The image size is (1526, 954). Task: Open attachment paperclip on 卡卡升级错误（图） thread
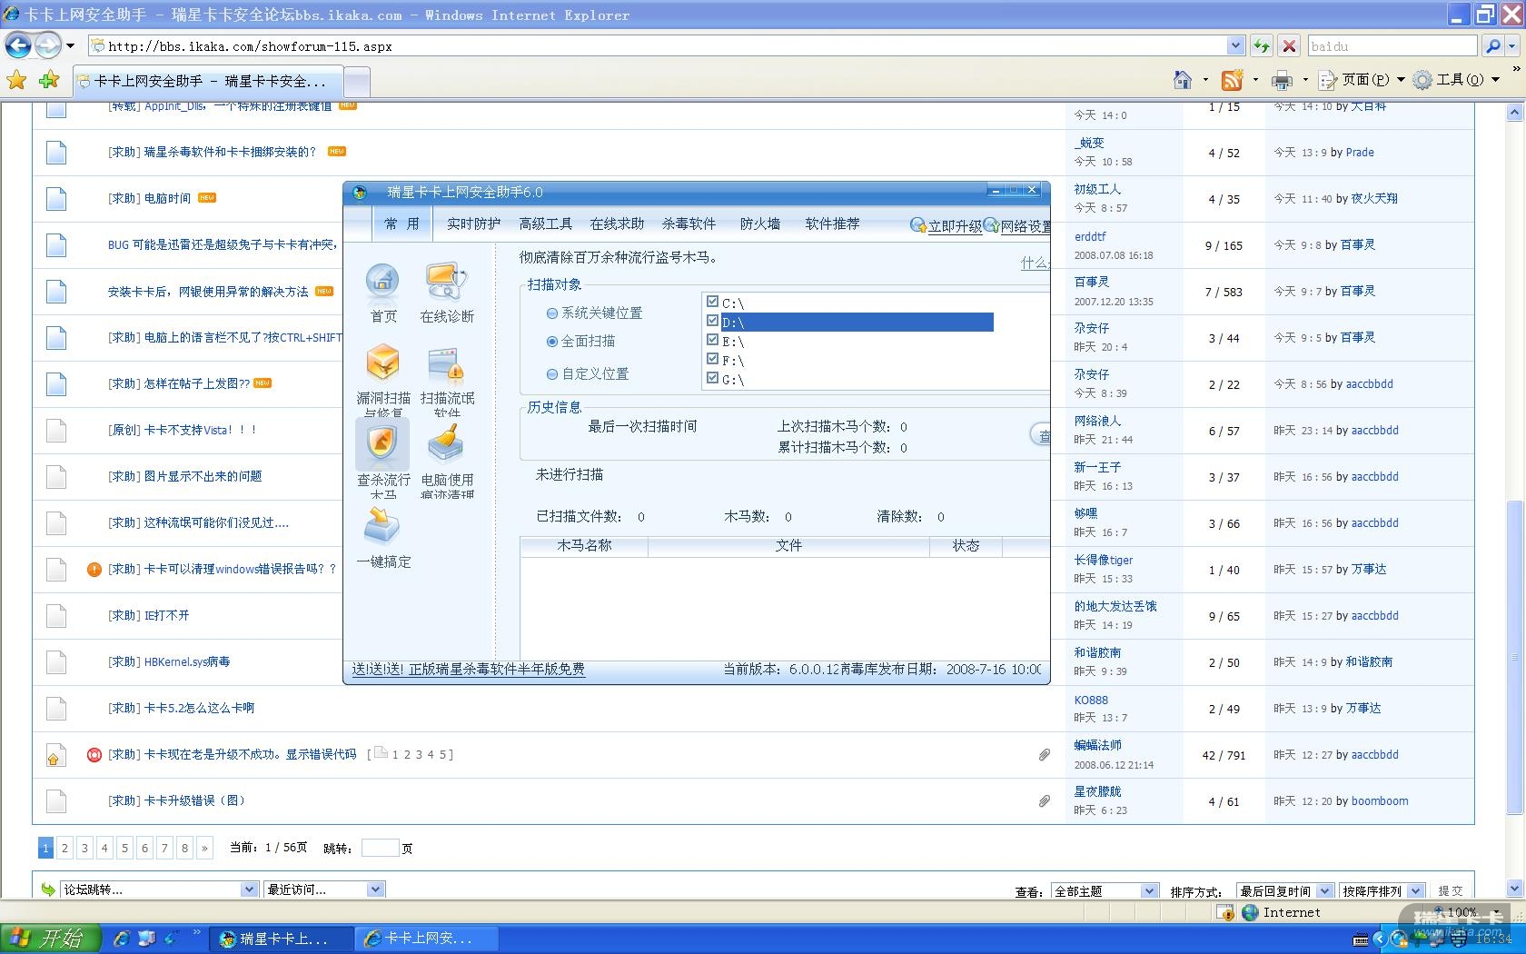[x=1045, y=801]
